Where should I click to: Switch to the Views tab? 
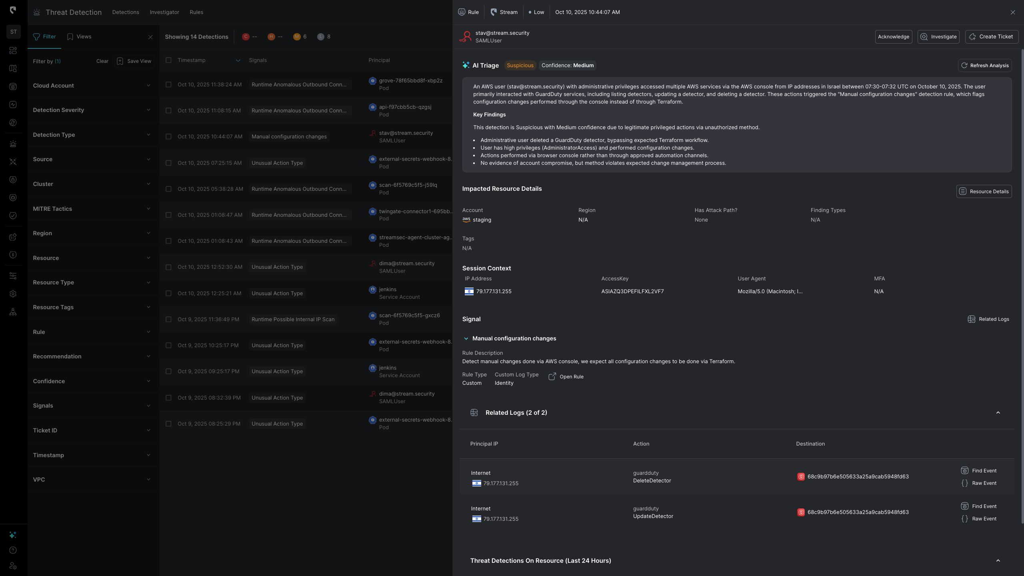click(x=79, y=37)
